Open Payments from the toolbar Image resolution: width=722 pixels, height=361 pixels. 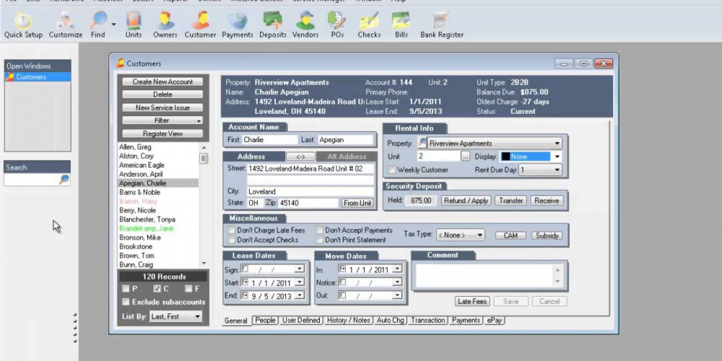tap(238, 25)
